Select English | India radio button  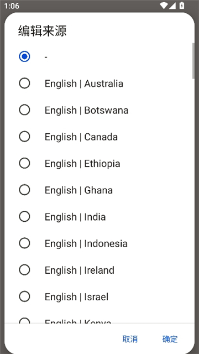point(24,216)
